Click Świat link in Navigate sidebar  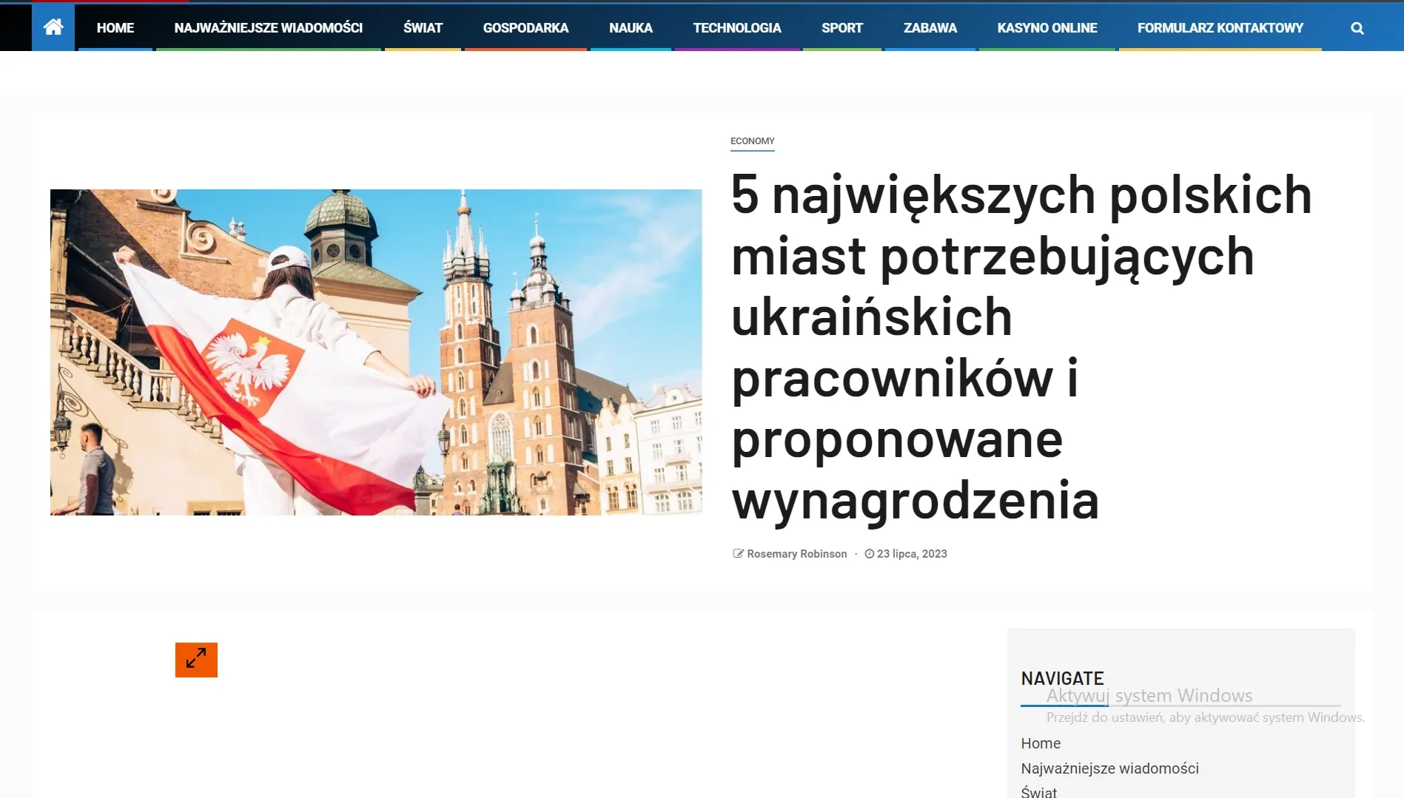1038,791
